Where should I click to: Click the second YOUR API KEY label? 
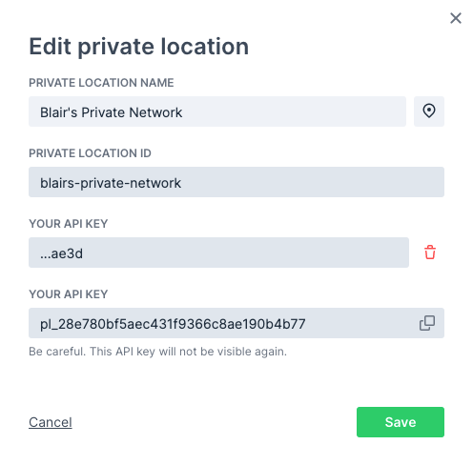pos(69,294)
